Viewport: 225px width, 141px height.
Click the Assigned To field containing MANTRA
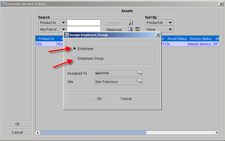click(x=119, y=73)
